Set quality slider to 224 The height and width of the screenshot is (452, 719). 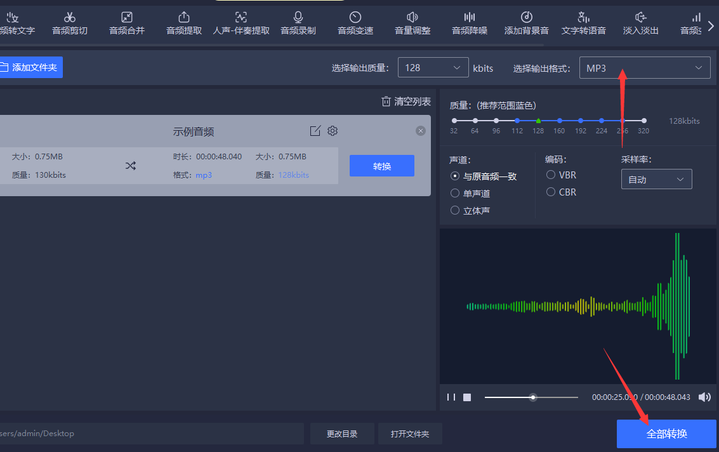(602, 121)
